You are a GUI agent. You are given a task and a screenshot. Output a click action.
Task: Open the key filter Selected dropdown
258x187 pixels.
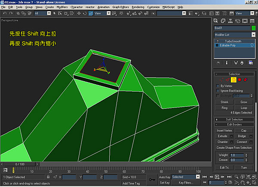(x=198, y=177)
